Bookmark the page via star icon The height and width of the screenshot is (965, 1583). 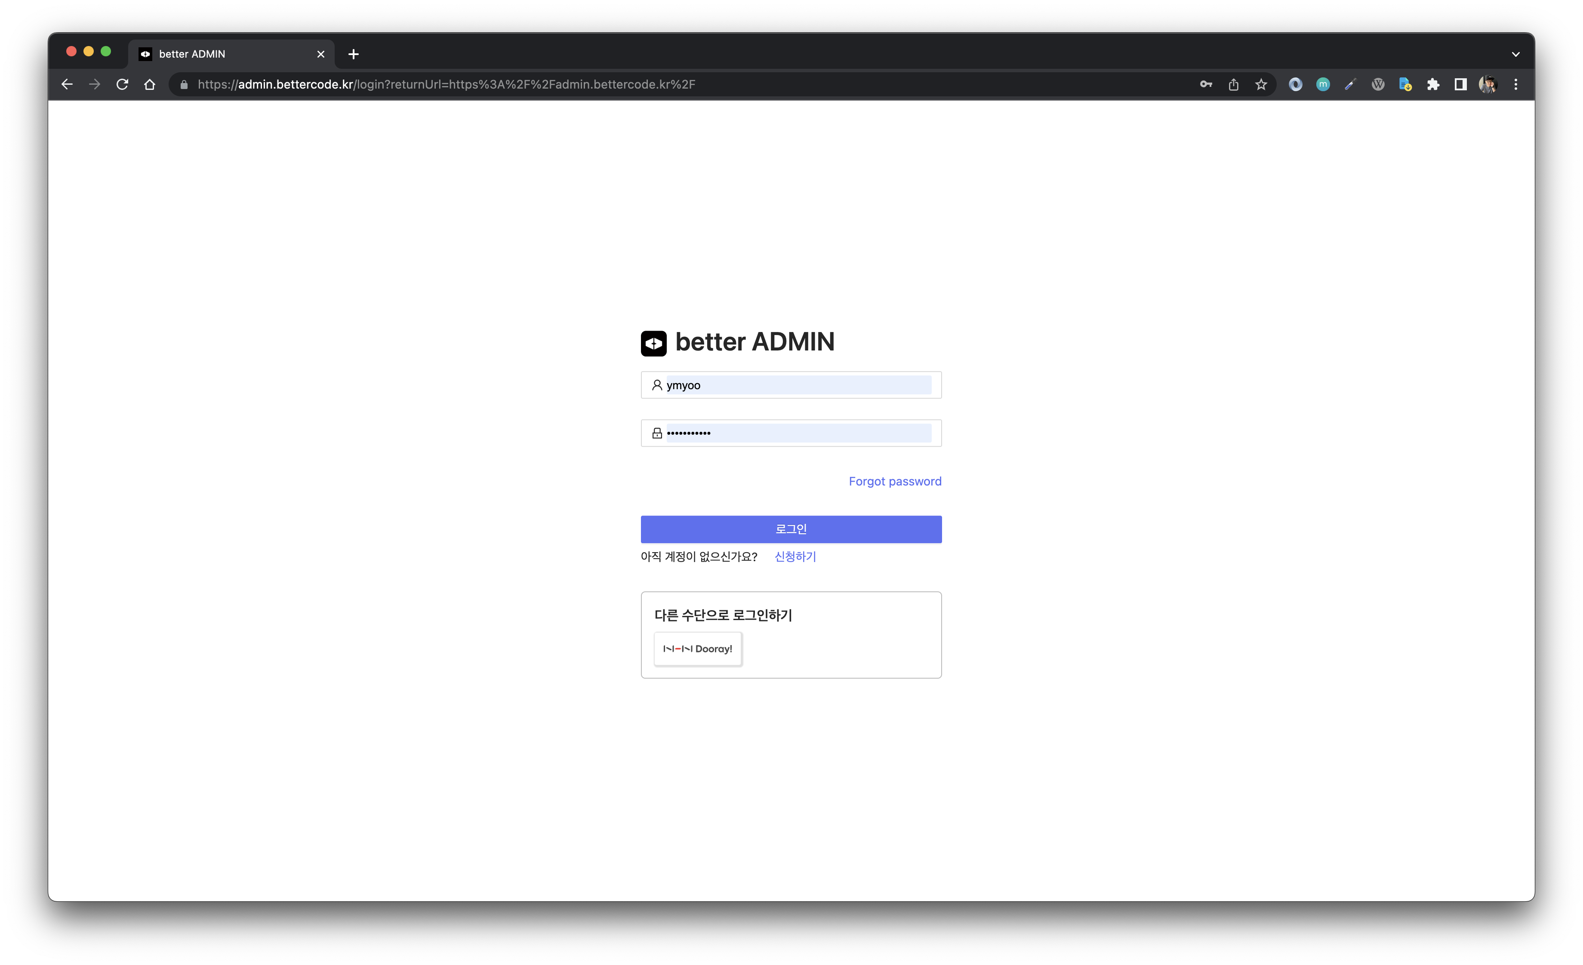click(1260, 84)
